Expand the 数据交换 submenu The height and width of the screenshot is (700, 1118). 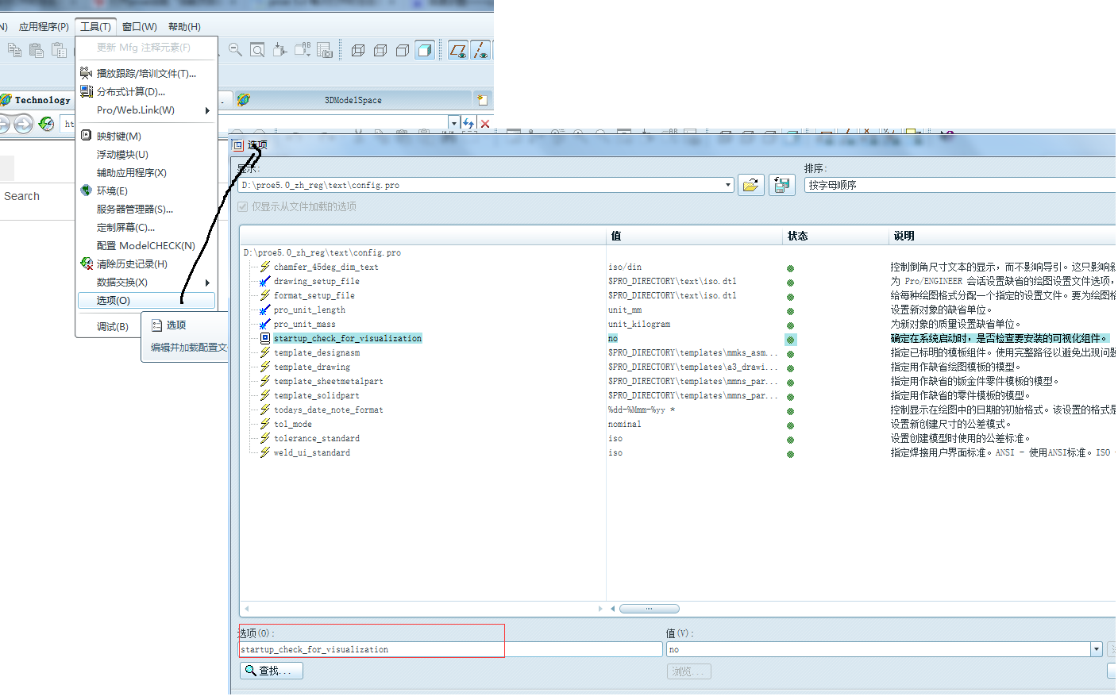point(207,283)
